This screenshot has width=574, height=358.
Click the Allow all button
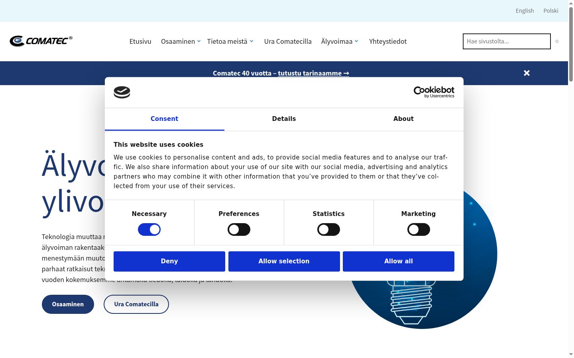point(399,261)
